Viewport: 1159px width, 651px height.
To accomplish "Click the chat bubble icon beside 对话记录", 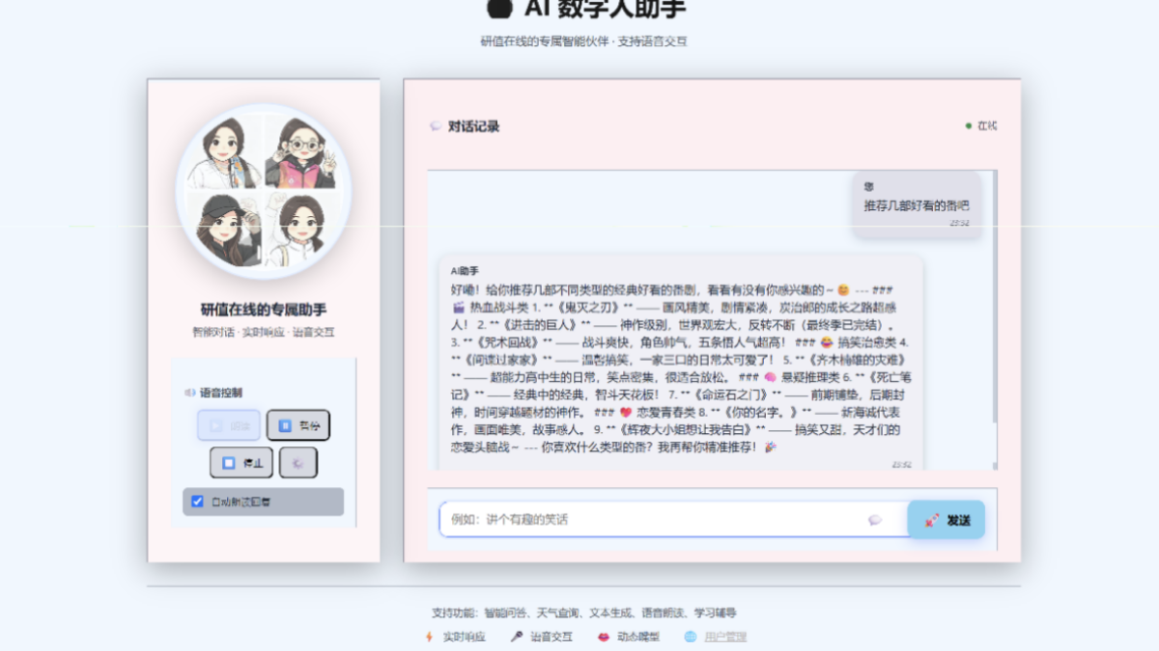I will pos(436,126).
